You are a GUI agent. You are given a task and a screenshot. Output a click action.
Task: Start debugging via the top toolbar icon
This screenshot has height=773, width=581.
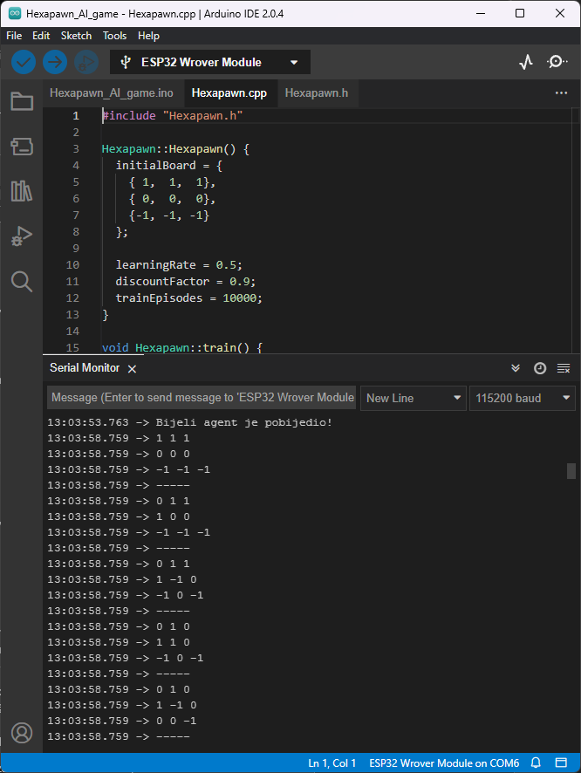tap(84, 62)
